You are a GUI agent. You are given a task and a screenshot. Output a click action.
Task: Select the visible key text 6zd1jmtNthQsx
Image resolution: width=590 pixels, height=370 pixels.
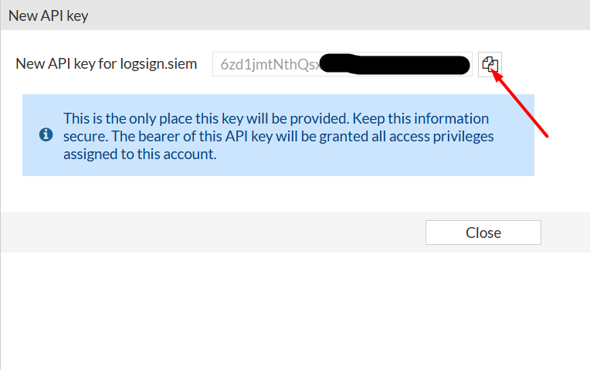(270, 64)
